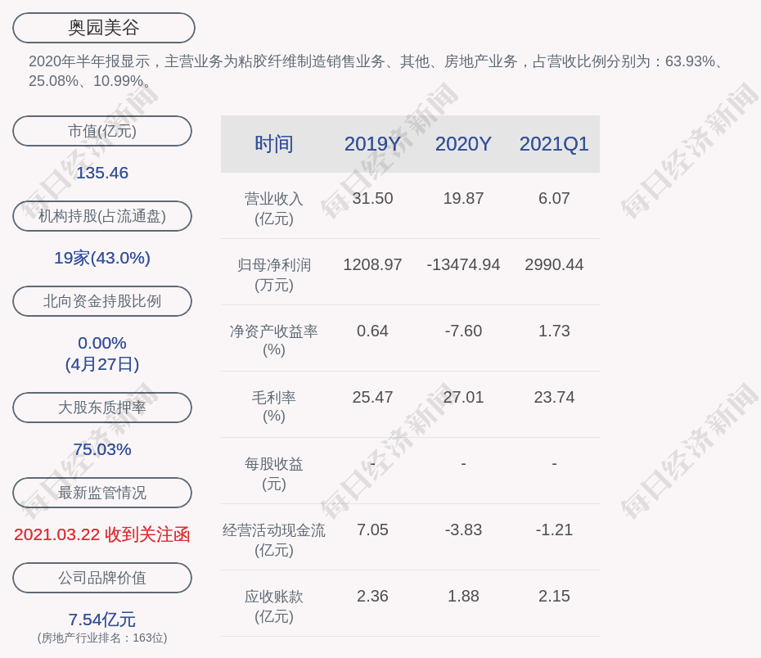The image size is (761, 658).
Task: Select the 2020Y column header
Action: coord(463,144)
